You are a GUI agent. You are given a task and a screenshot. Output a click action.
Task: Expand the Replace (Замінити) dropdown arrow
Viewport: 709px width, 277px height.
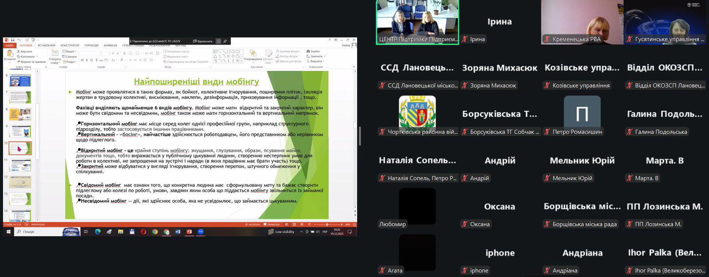point(325,57)
